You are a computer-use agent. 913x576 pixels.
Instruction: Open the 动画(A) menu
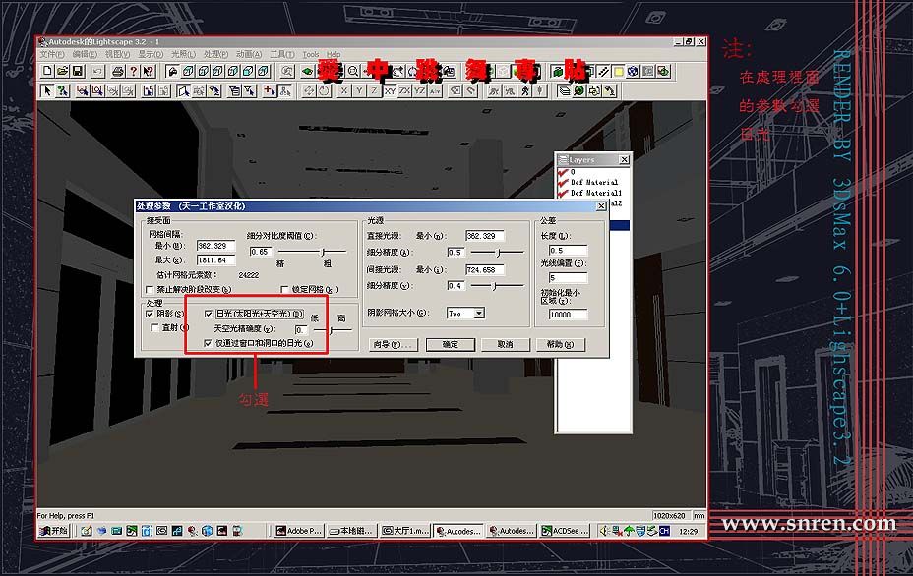249,54
